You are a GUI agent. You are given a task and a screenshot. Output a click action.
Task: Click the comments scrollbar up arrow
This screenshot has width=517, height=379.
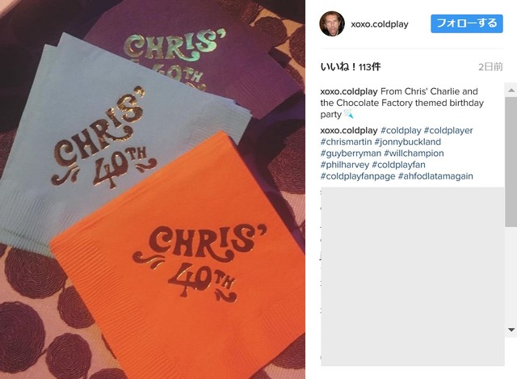(511, 90)
